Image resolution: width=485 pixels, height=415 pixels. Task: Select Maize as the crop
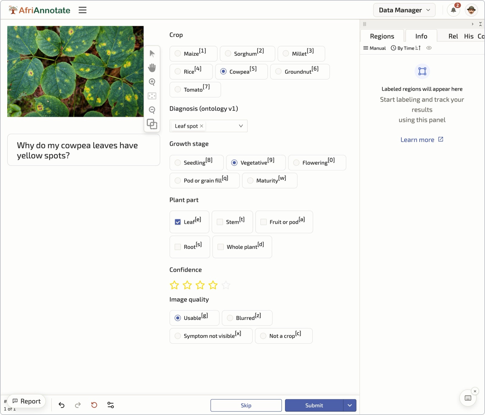click(193, 54)
